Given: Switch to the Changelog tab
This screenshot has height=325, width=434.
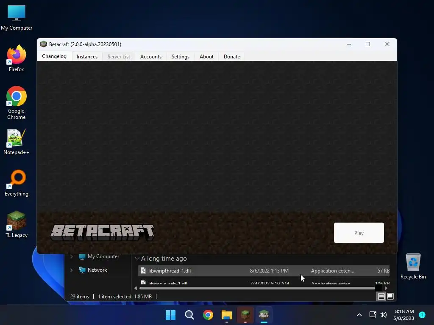Looking at the screenshot, I should (54, 56).
